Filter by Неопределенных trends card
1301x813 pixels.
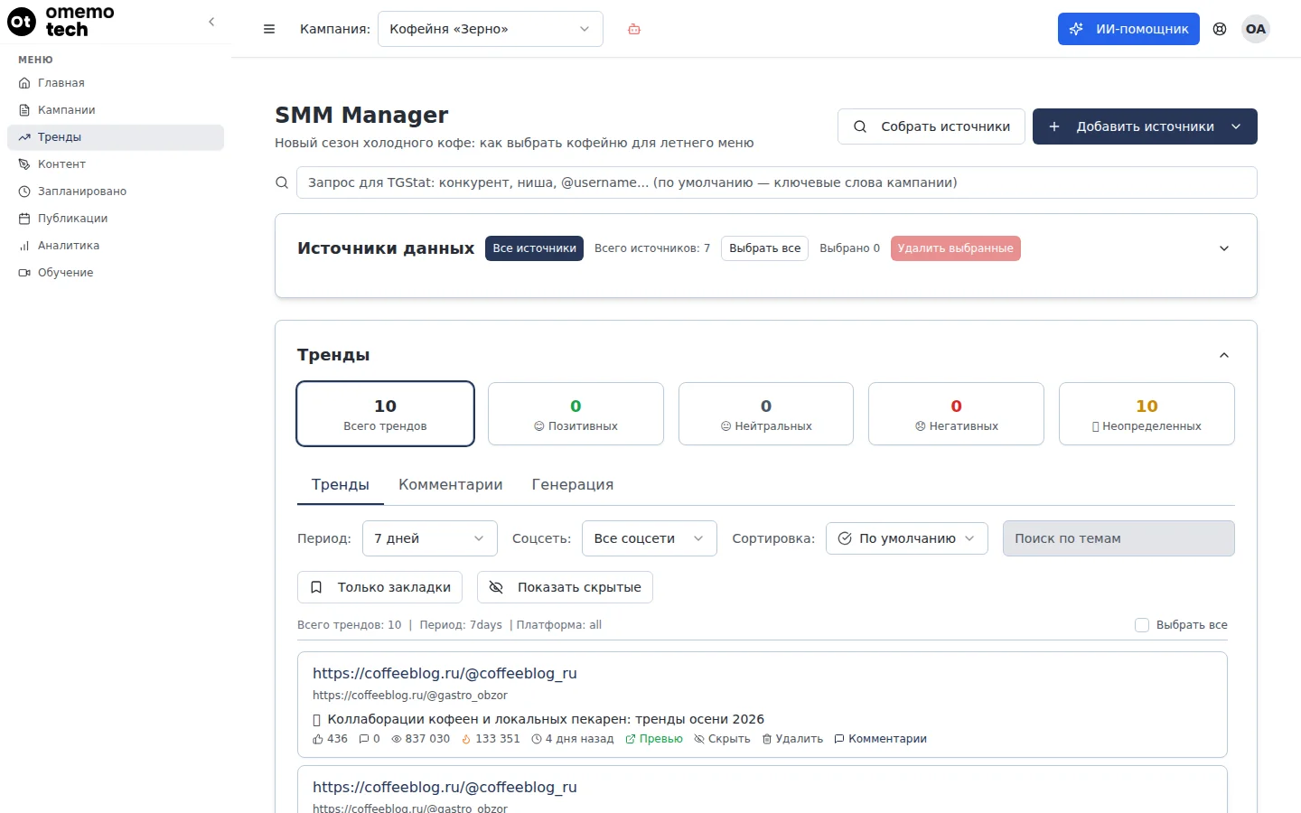(x=1147, y=414)
